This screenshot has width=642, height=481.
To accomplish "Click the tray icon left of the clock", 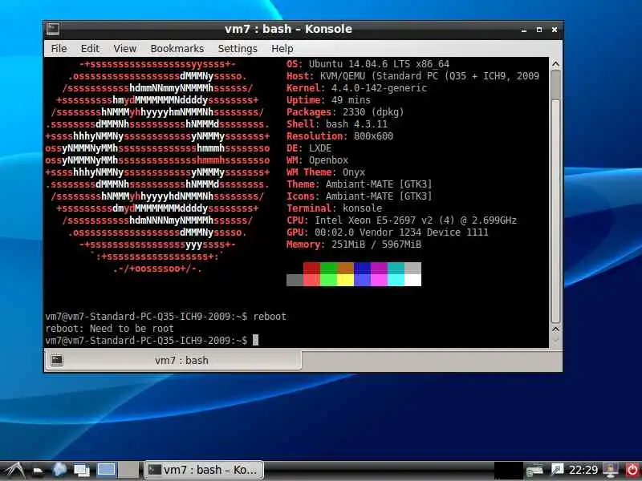I will click(x=557, y=469).
